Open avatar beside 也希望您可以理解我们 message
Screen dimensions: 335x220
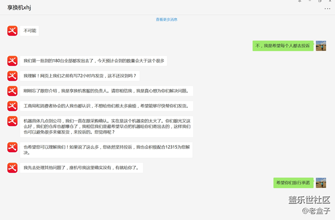pos(13,147)
